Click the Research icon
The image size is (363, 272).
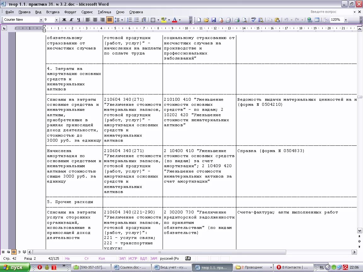[x=261, y=20]
